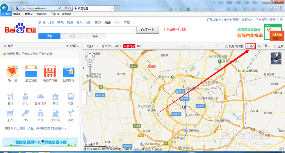Open the 收藏夹 favorites panel

click(x=72, y=46)
